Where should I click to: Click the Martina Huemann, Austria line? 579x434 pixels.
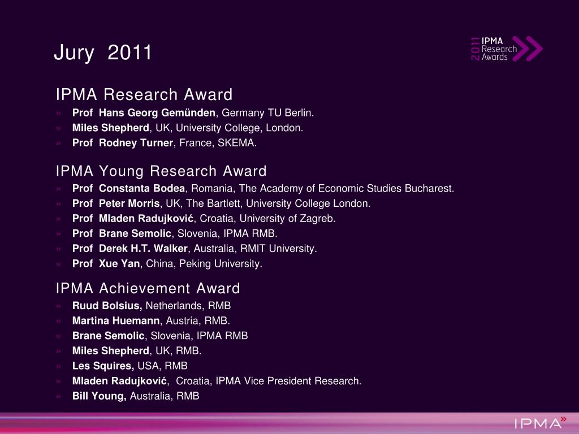(x=151, y=321)
